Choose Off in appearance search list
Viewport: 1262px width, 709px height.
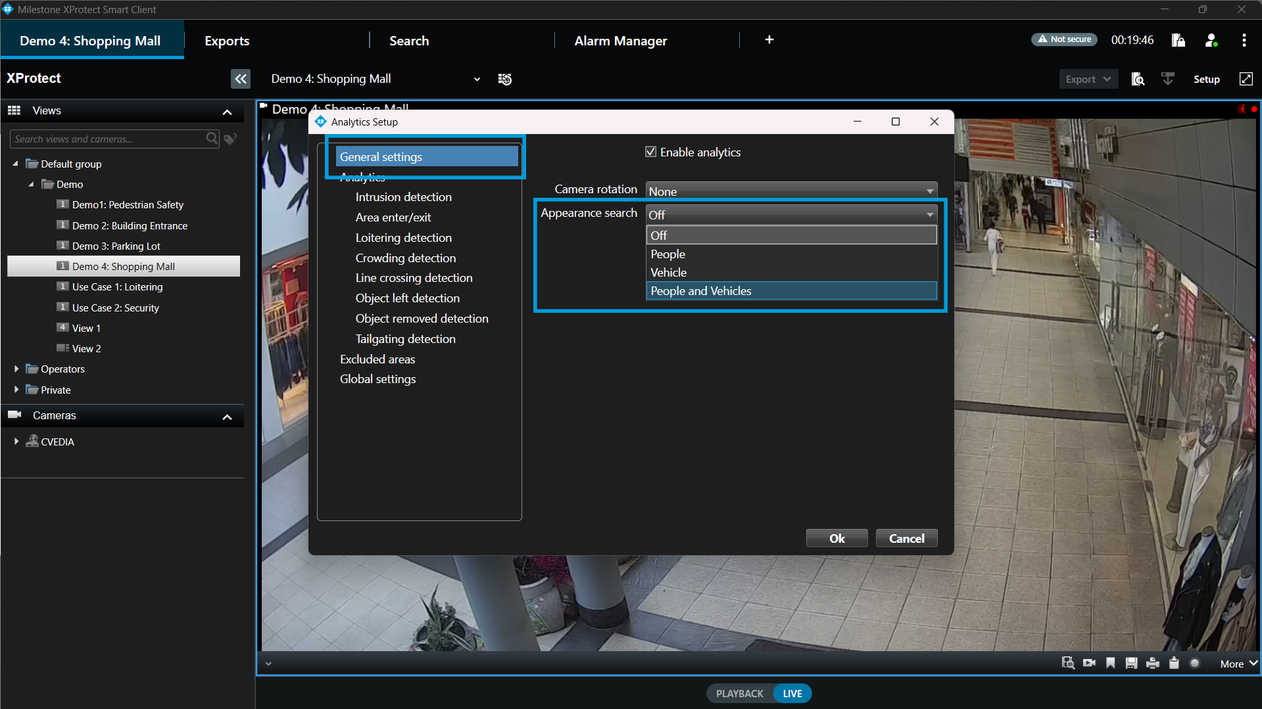792,235
